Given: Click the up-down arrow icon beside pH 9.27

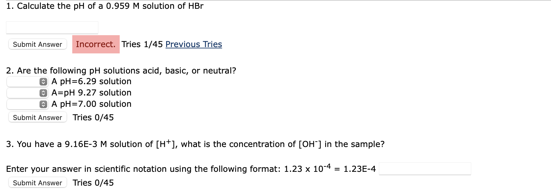Looking at the screenshot, I should (42, 93).
